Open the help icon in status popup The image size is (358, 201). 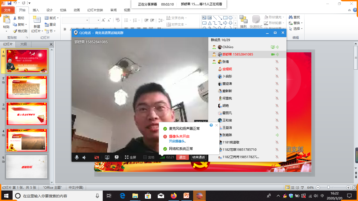(211, 125)
